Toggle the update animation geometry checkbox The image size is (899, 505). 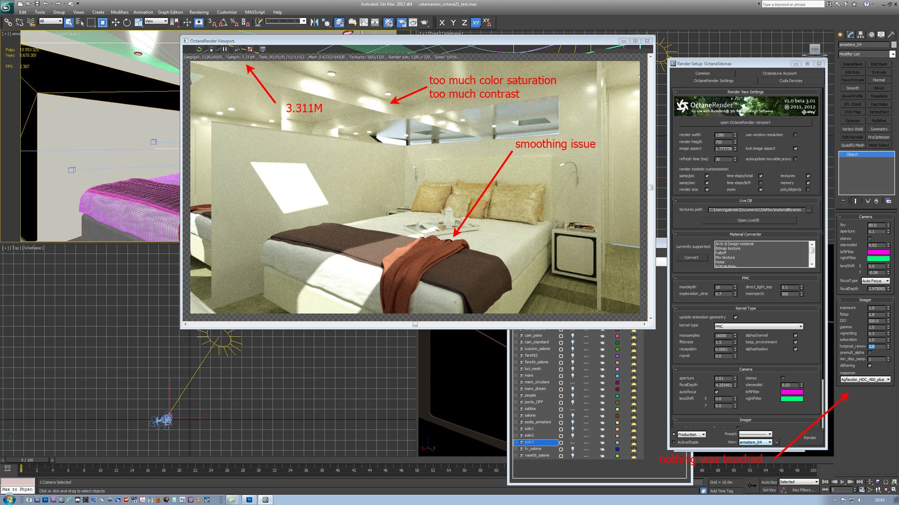735,317
